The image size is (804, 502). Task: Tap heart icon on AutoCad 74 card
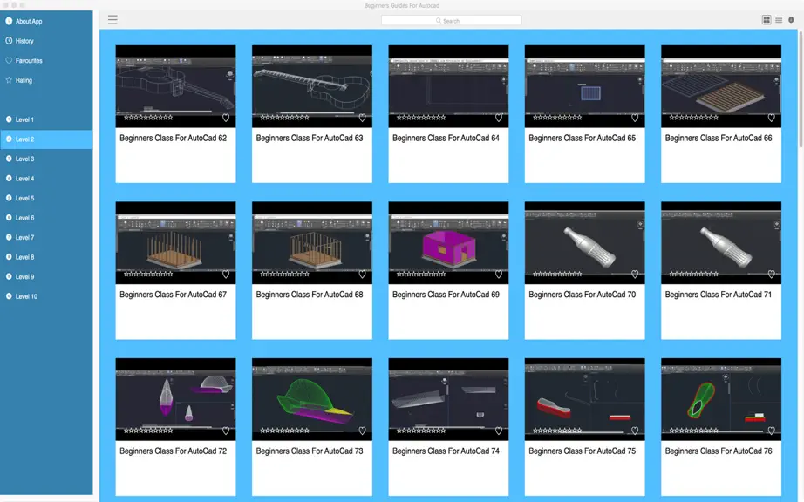click(x=499, y=431)
